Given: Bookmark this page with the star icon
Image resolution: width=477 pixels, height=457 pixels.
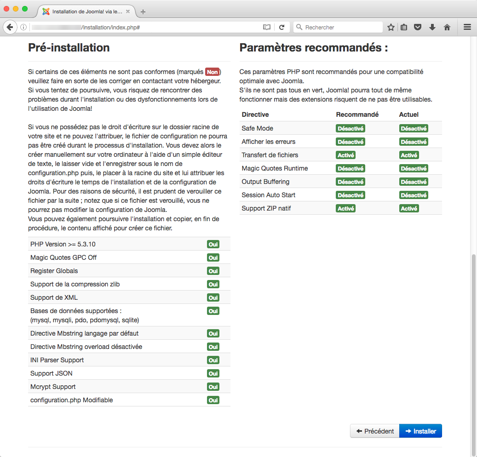Looking at the screenshot, I should coord(391,28).
